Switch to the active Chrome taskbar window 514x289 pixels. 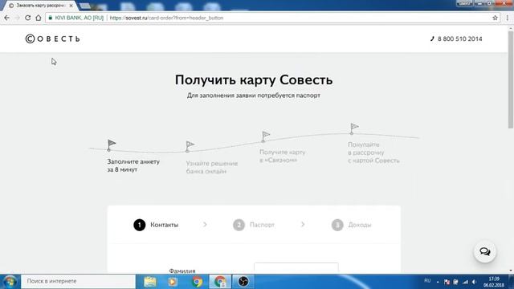pos(220,282)
